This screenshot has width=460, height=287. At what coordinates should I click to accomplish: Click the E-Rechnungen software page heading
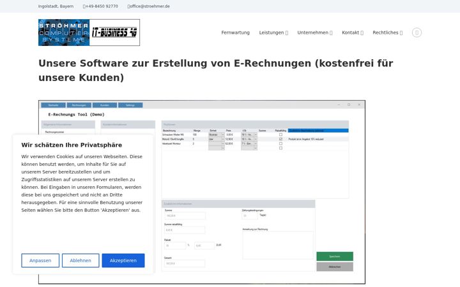[x=216, y=70]
